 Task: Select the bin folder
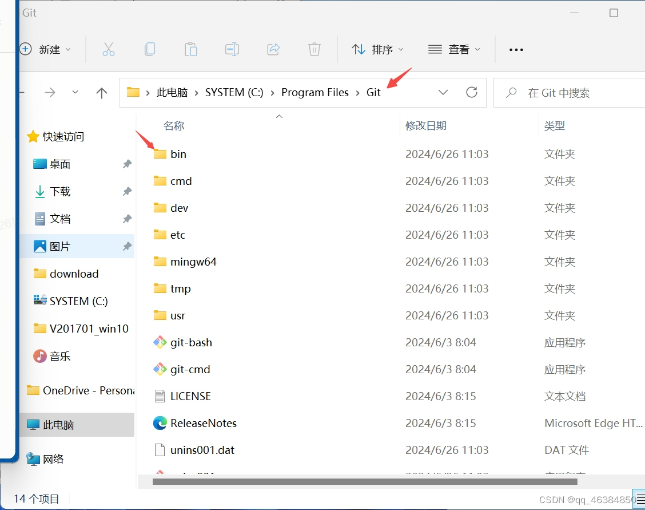point(178,154)
